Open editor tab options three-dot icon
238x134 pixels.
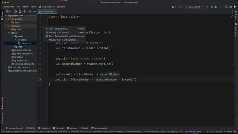(x=232, y=12)
